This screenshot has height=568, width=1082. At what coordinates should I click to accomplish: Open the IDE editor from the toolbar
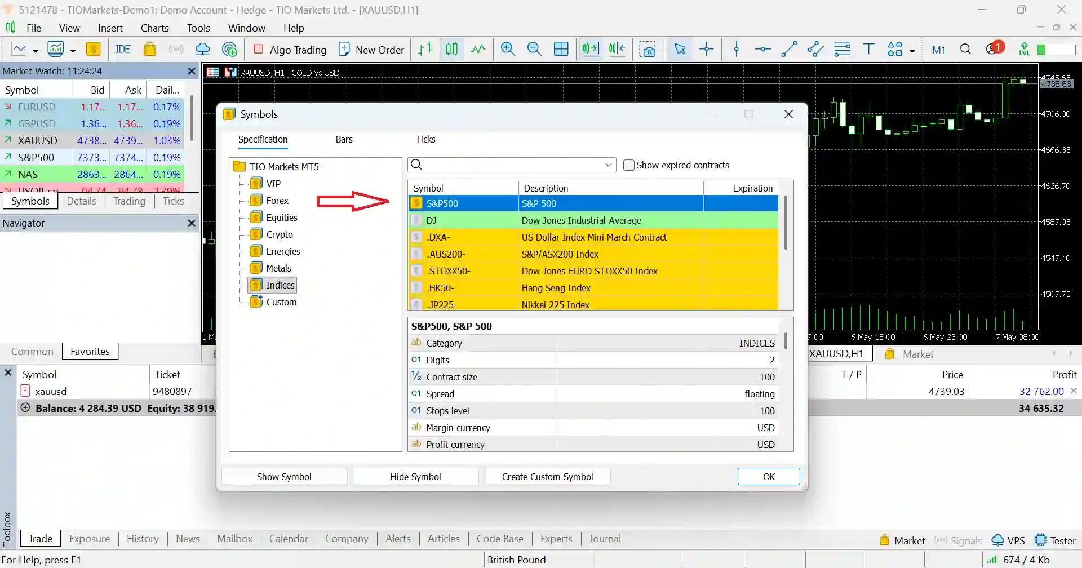[x=123, y=50]
